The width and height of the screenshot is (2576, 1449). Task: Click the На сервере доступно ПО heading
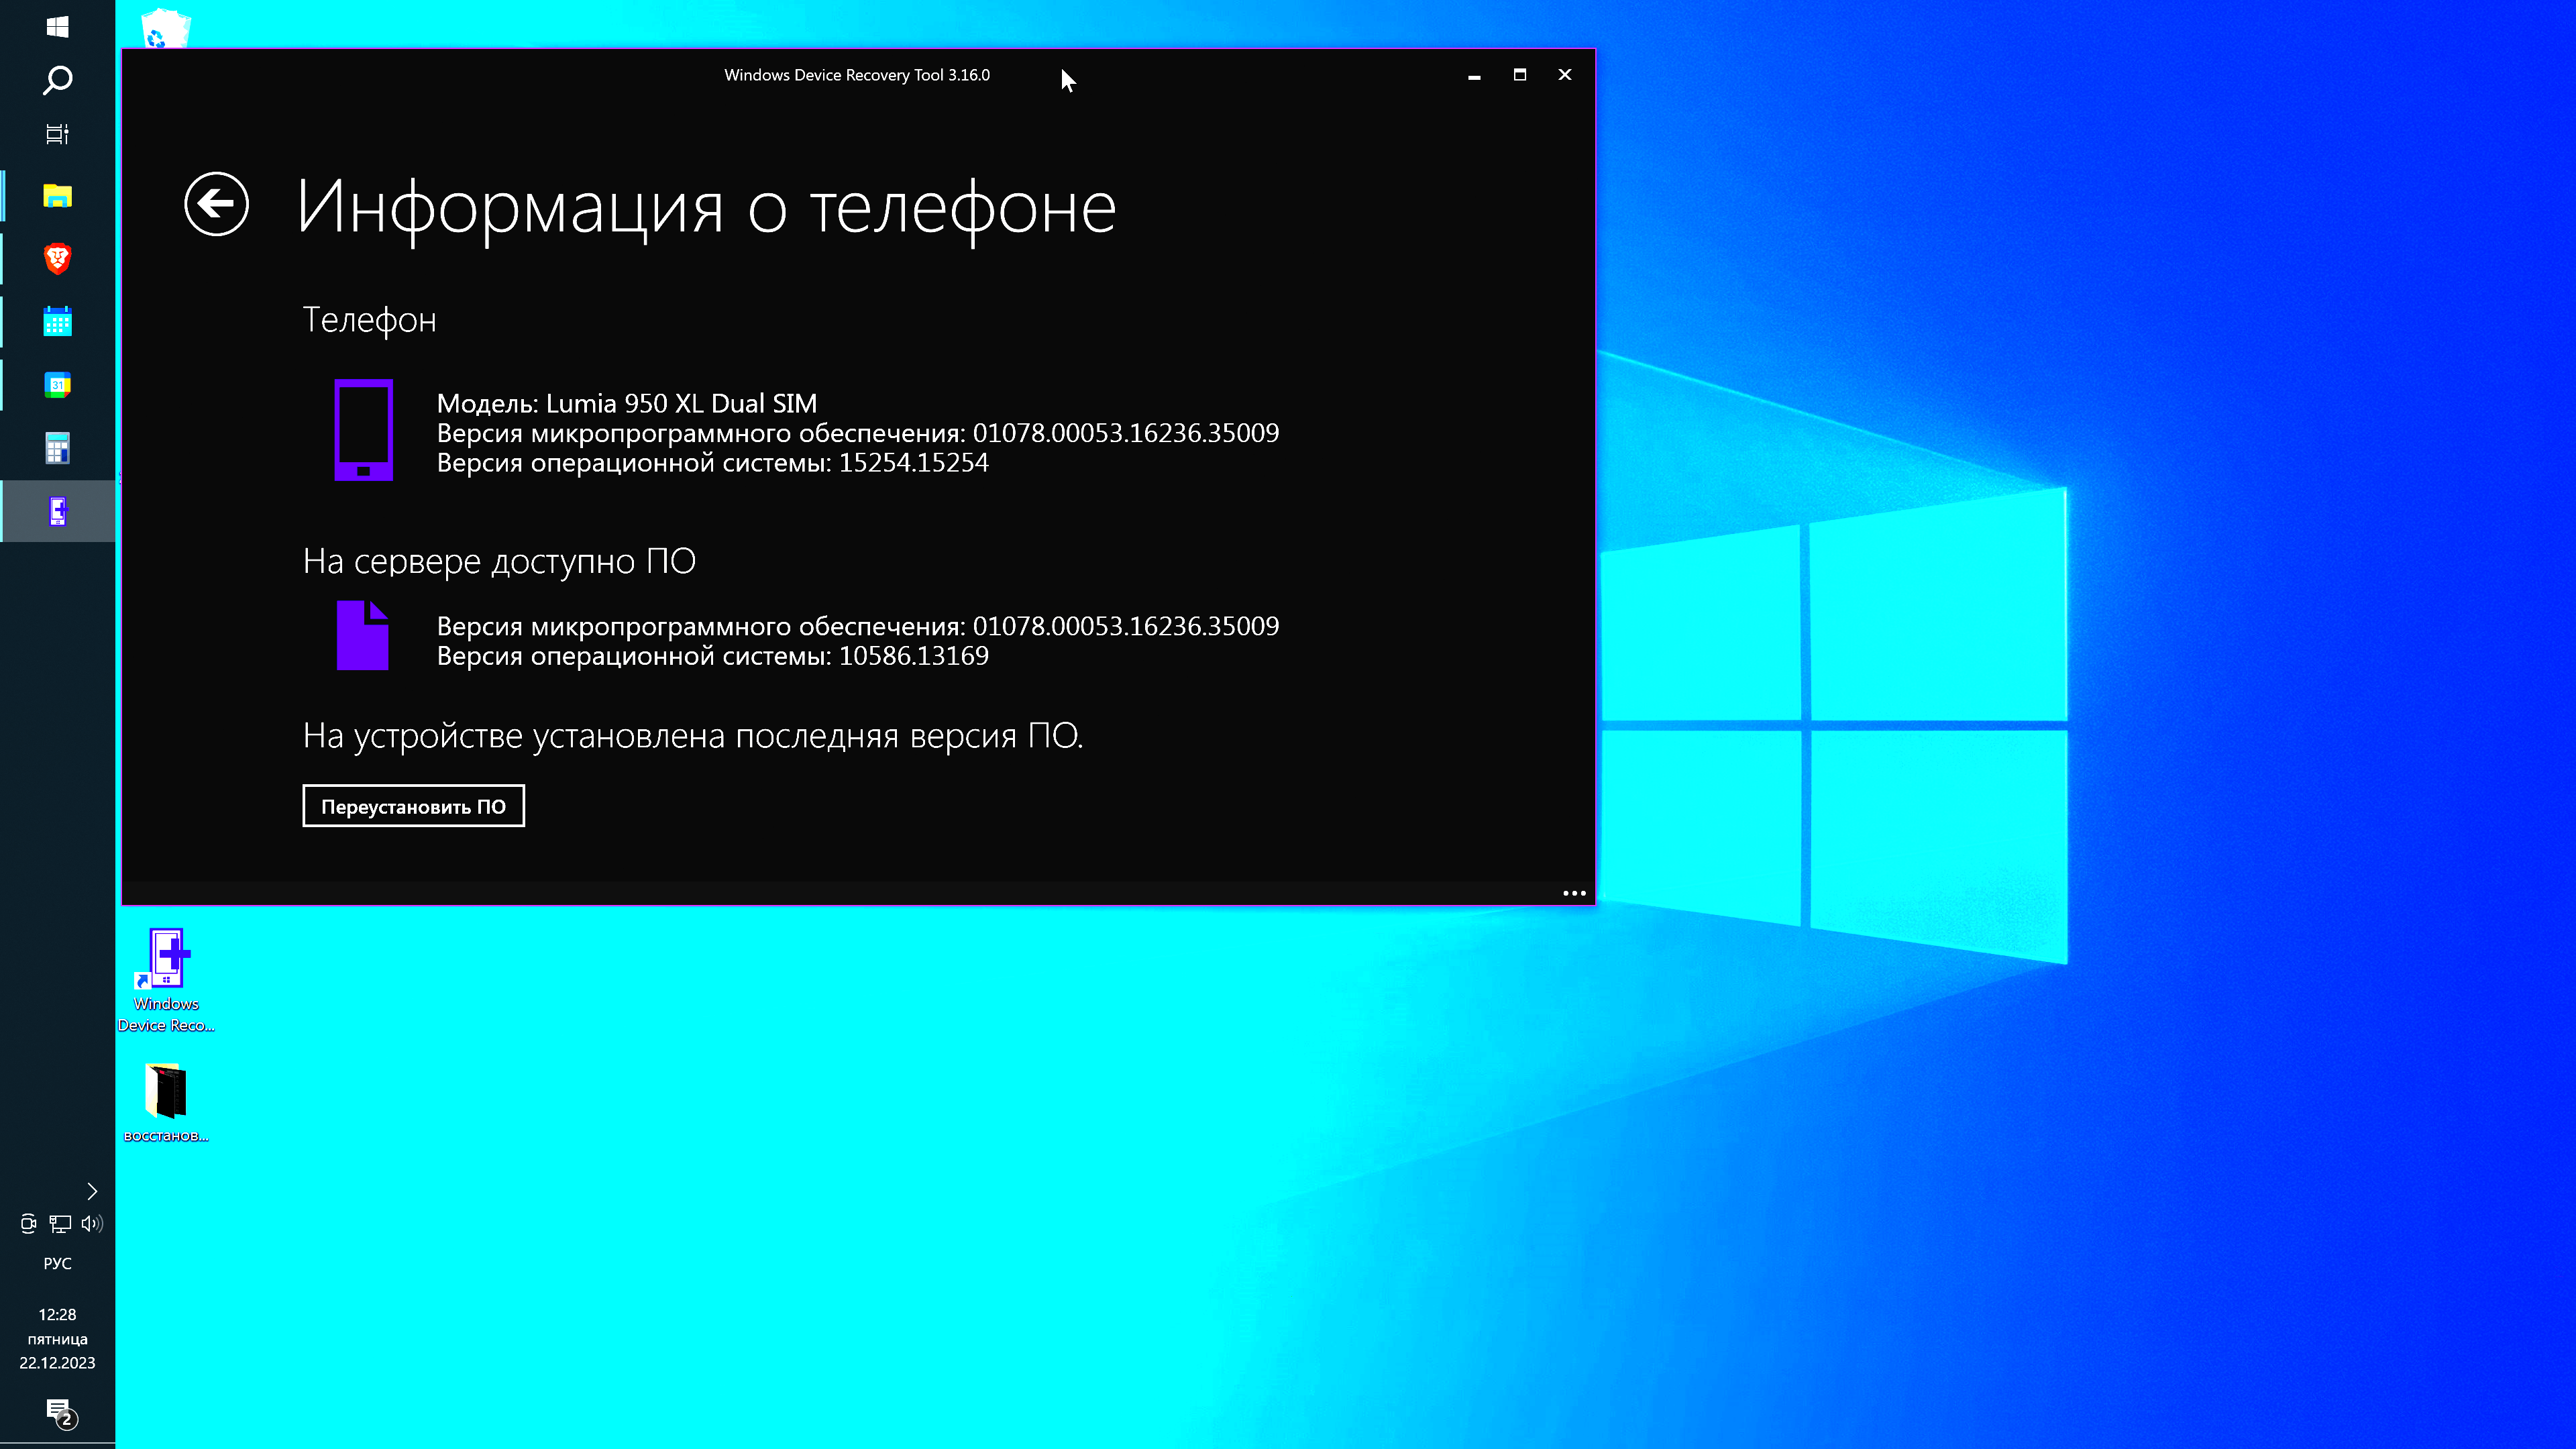[x=499, y=561]
